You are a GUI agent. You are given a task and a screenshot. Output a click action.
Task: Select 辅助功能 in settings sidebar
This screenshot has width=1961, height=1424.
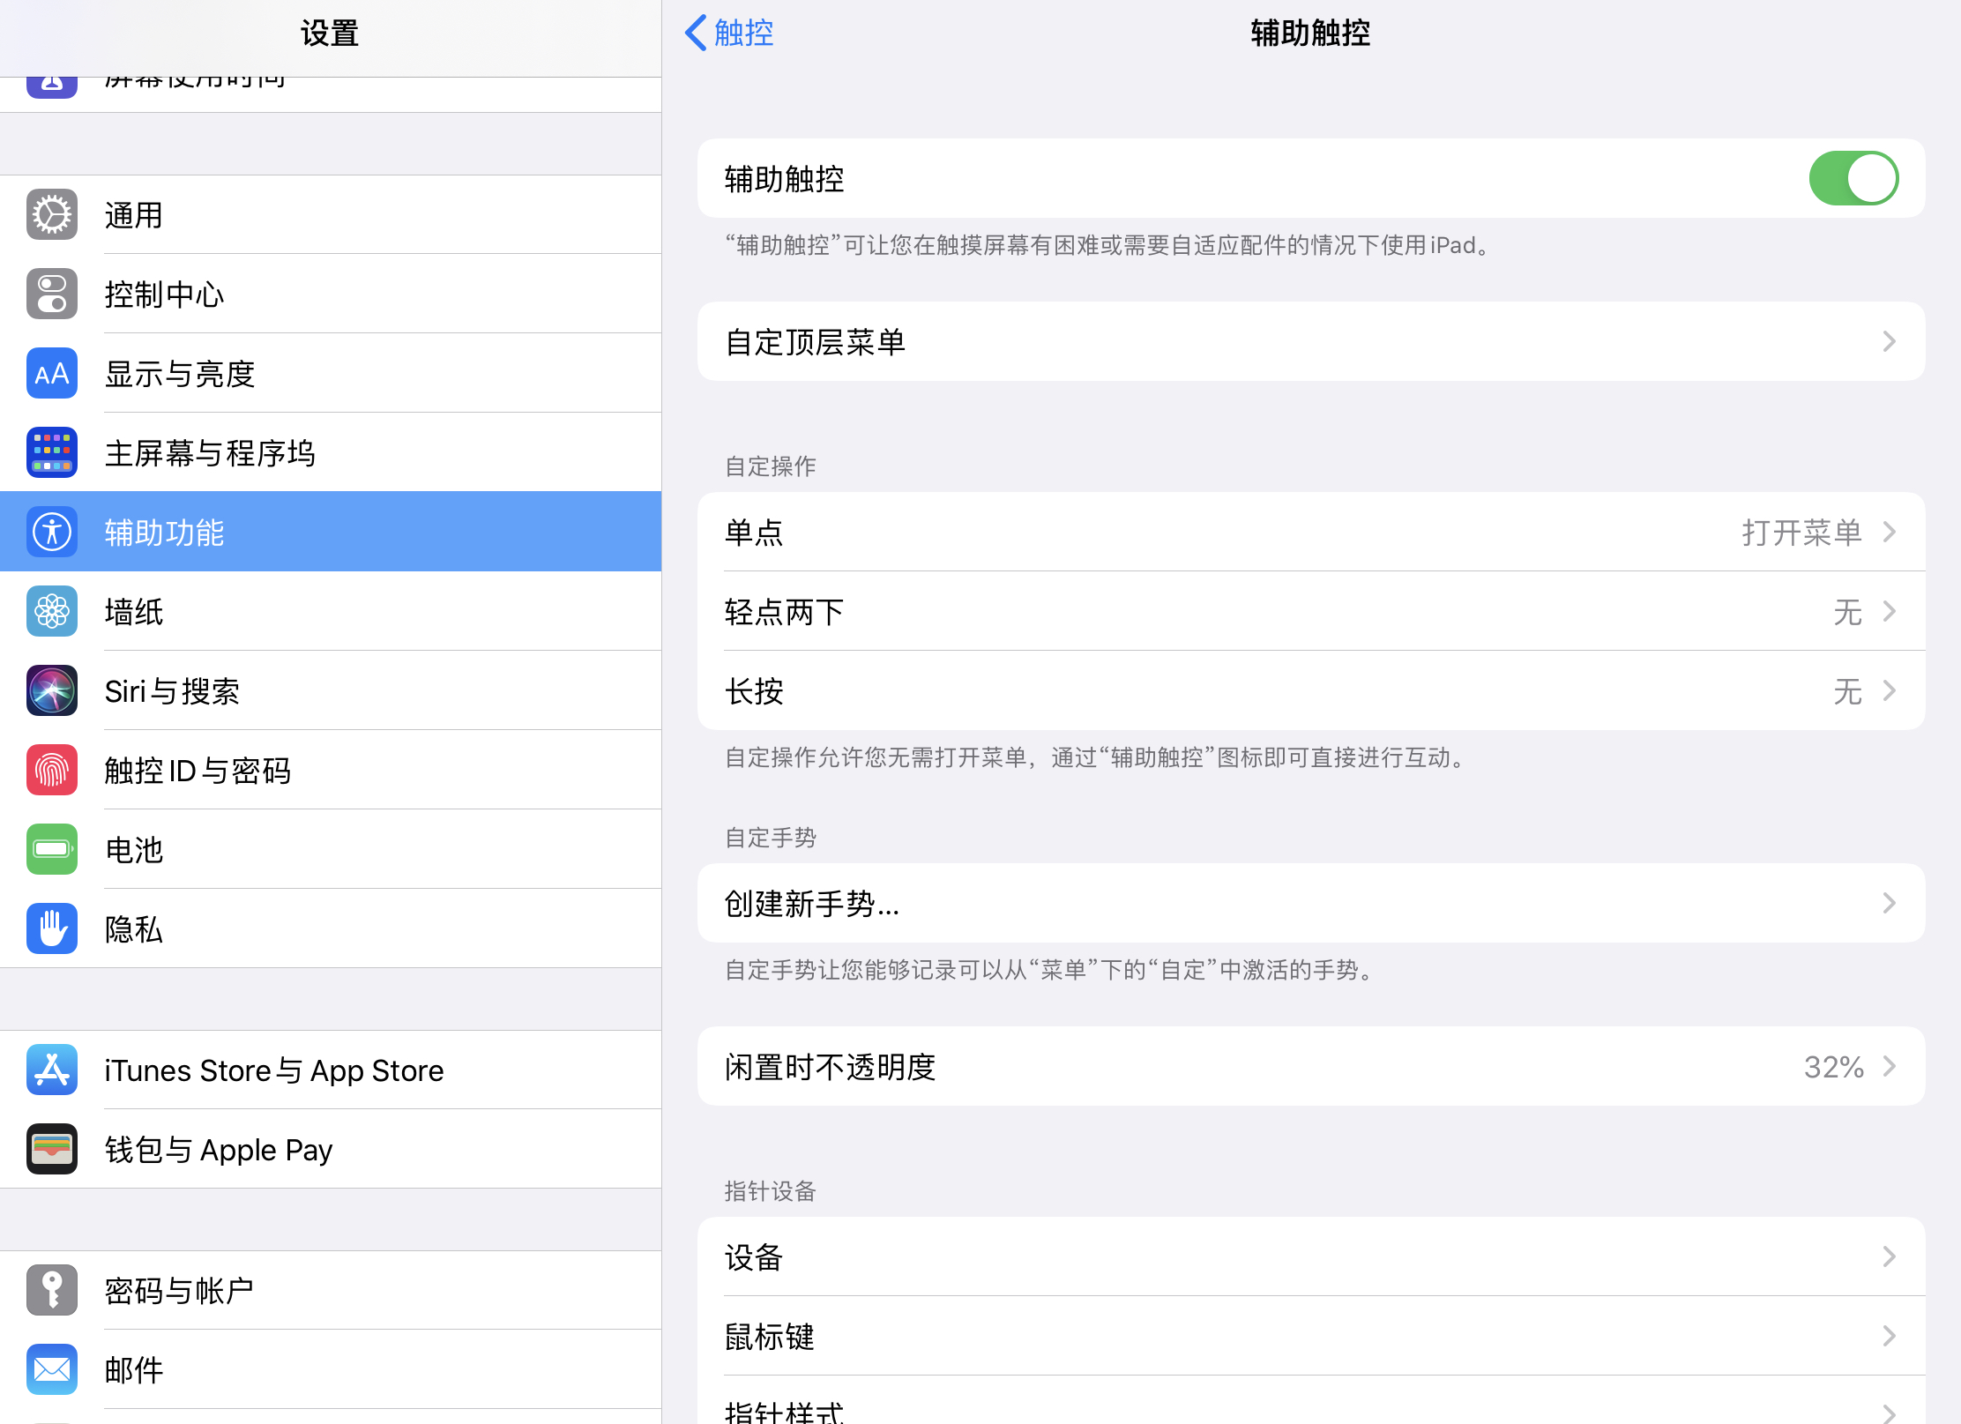(x=331, y=532)
